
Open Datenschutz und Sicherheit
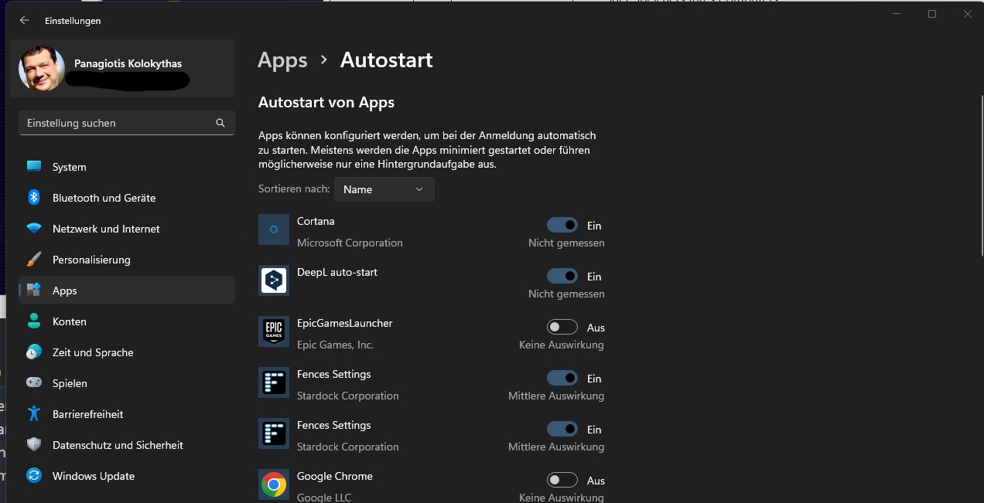(118, 444)
